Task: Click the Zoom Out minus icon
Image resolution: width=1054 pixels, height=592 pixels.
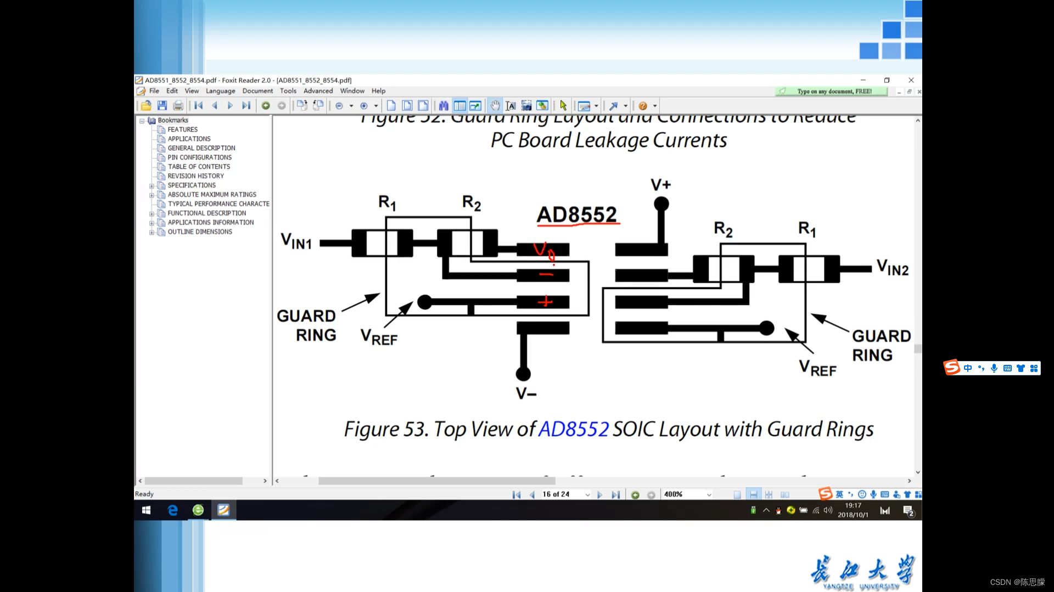Action: (x=339, y=106)
